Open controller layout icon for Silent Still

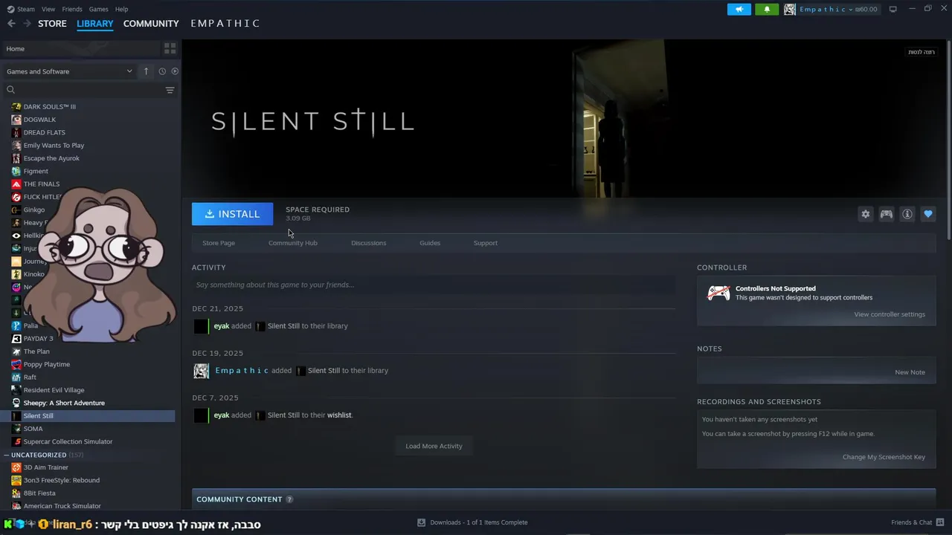(x=887, y=214)
